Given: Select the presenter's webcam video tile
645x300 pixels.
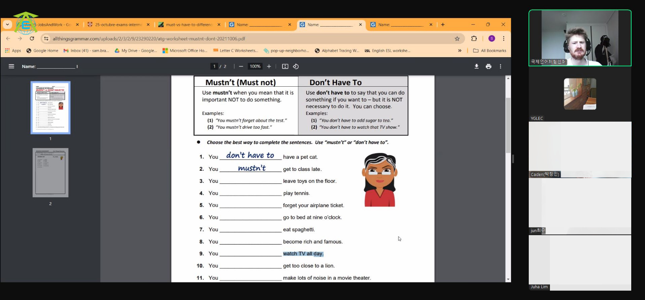Looking at the screenshot, I should 580,38.
